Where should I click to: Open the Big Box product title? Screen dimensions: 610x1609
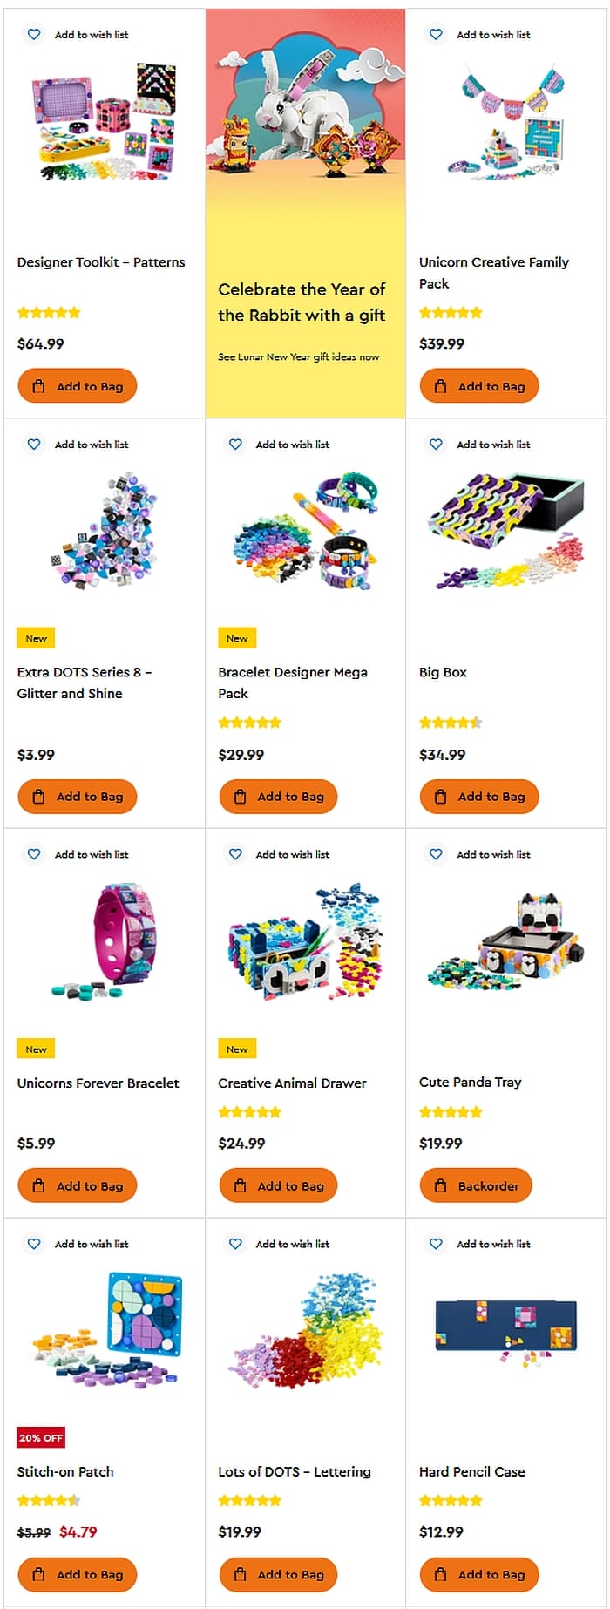tap(443, 672)
